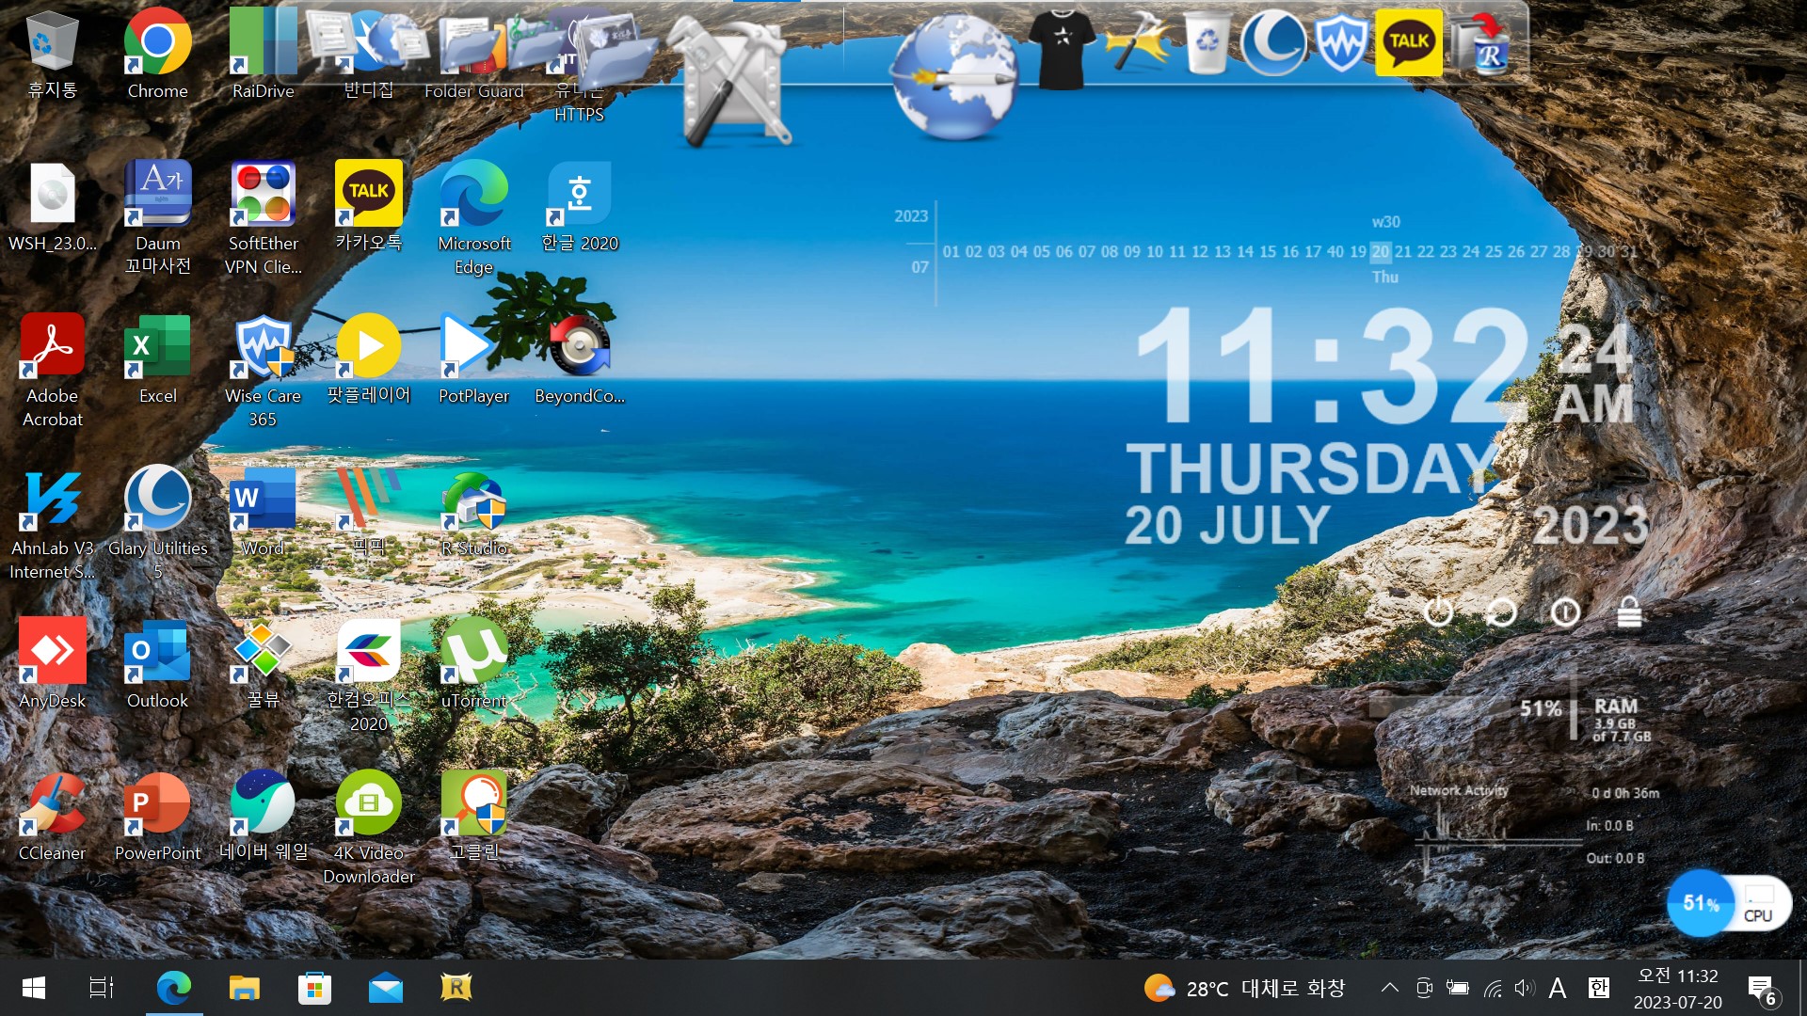Viewport: 1807px width, 1016px height.
Task: Click the sleep clock widget icon
Action: pyautogui.click(x=1565, y=612)
